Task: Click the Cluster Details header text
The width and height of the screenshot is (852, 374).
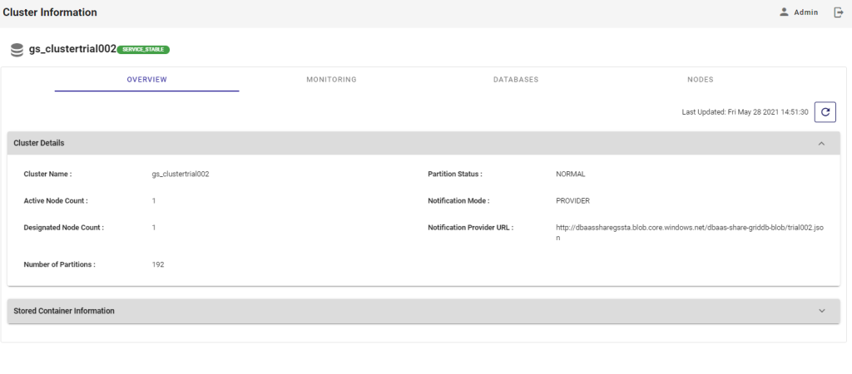Action: [x=38, y=143]
